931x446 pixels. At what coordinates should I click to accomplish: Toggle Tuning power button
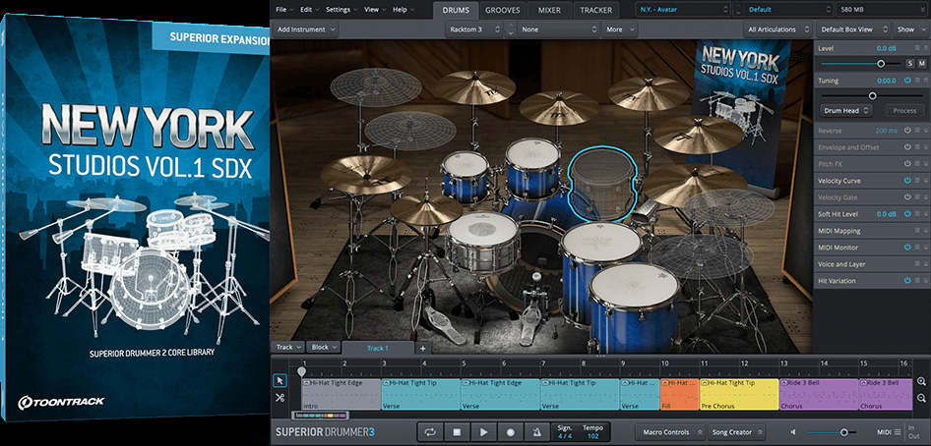tap(907, 80)
